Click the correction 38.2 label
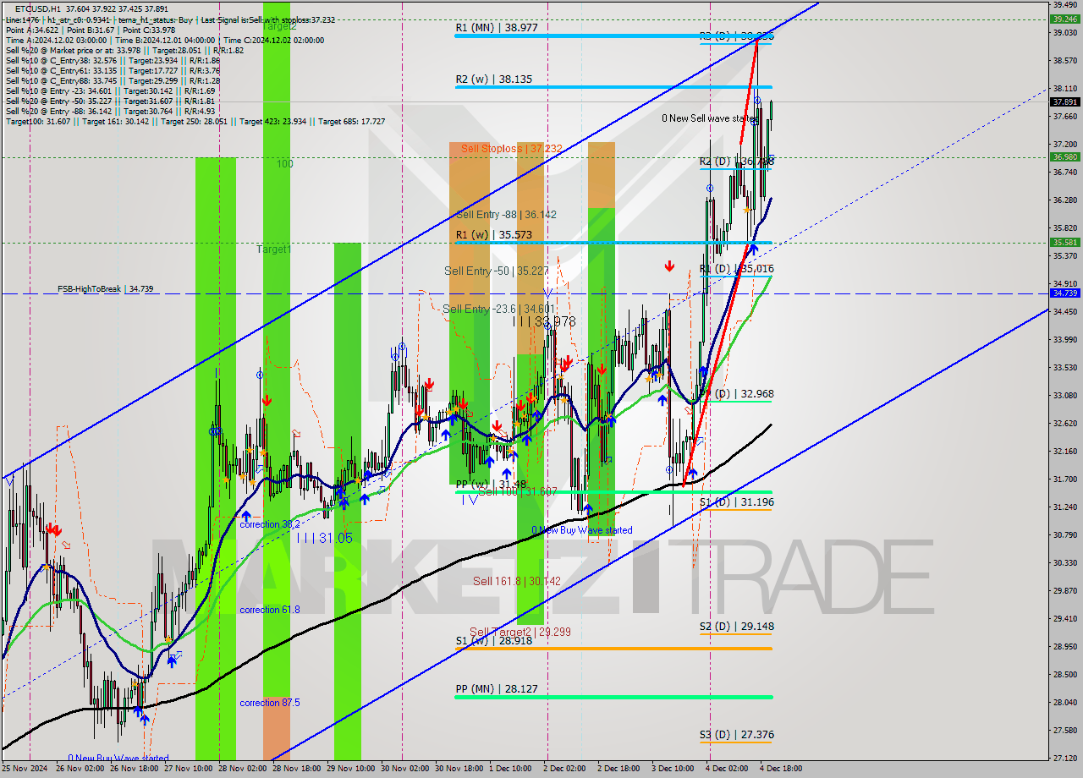 [270, 524]
